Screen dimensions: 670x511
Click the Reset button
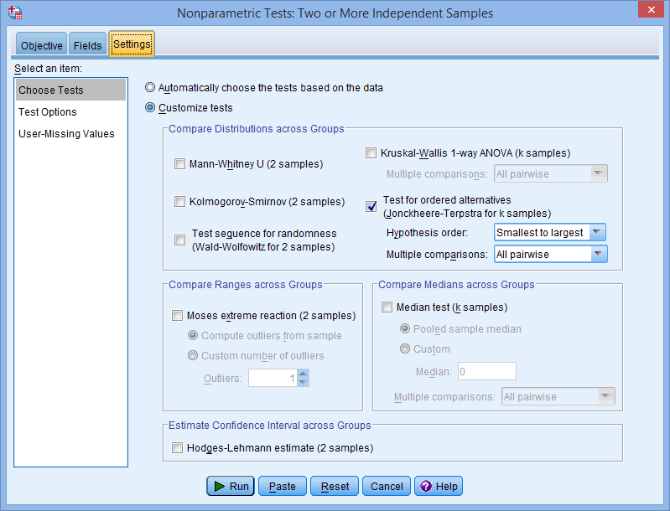click(335, 486)
